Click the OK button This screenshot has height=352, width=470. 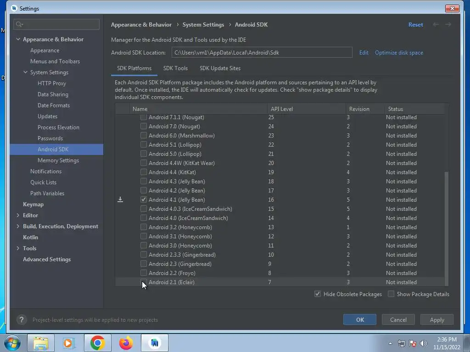click(x=360, y=319)
